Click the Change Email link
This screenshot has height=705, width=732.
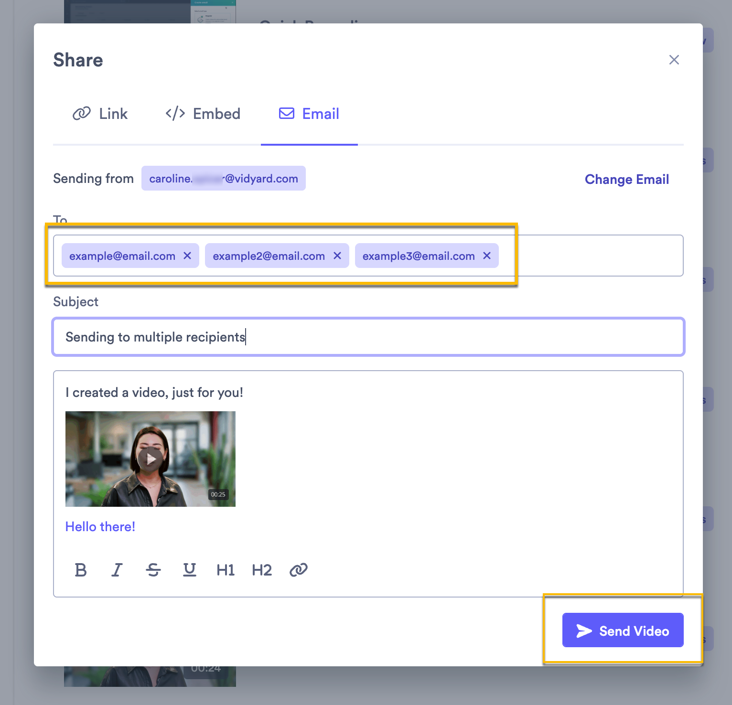pyautogui.click(x=627, y=179)
